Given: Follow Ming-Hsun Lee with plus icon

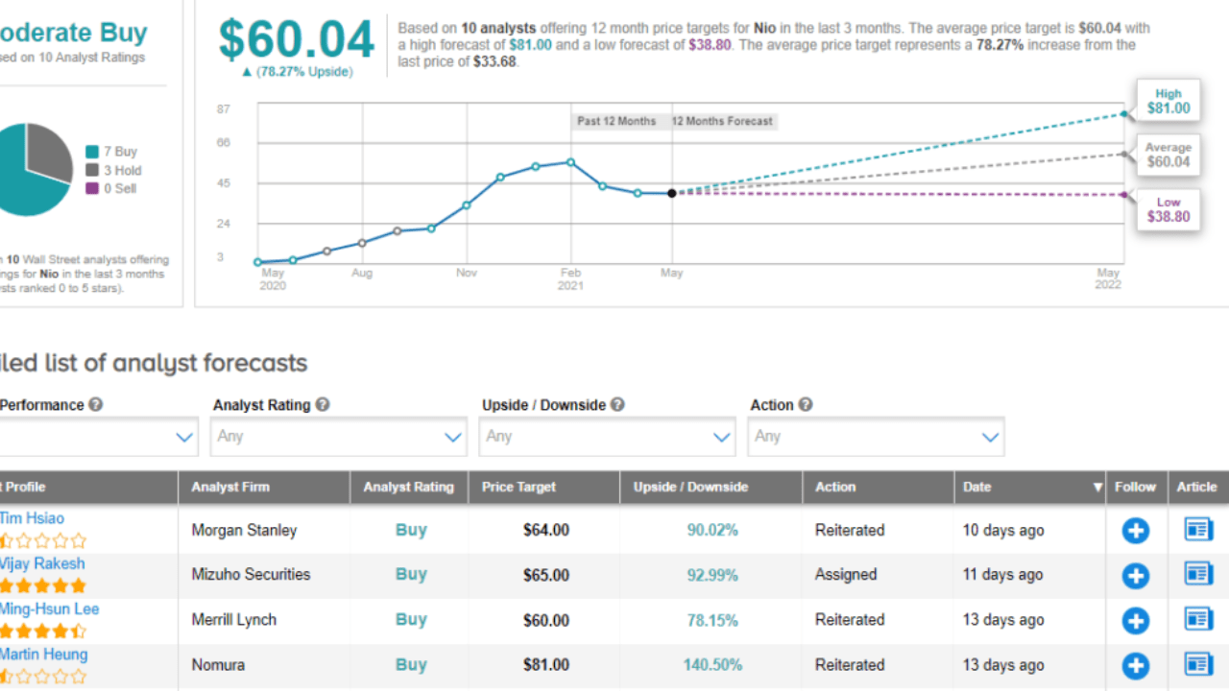Looking at the screenshot, I should click(x=1136, y=621).
